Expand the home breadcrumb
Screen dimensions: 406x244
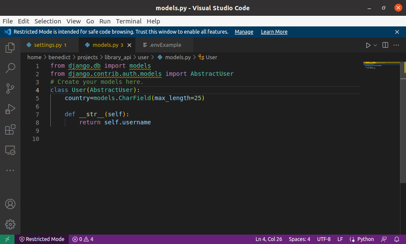point(35,57)
